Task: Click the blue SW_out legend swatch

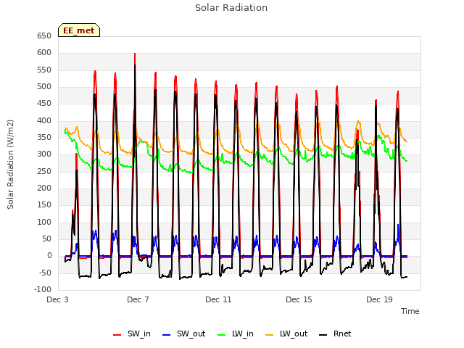Action: coord(167,335)
